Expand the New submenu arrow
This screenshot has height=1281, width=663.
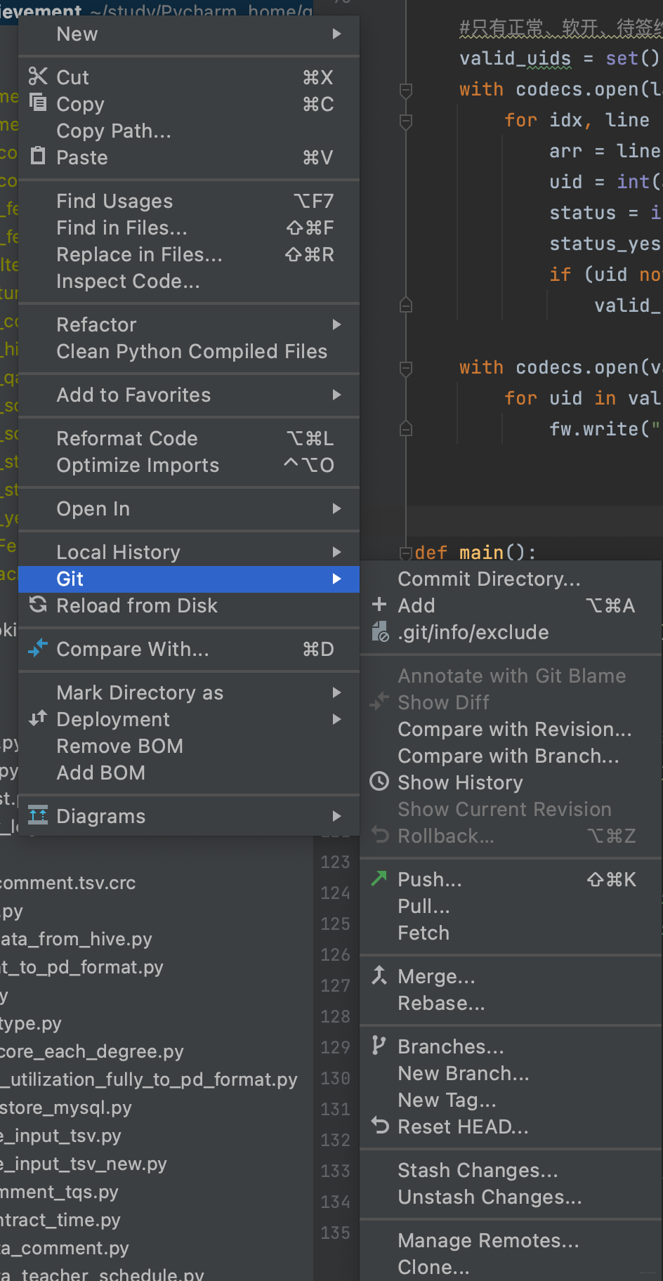[x=337, y=34]
